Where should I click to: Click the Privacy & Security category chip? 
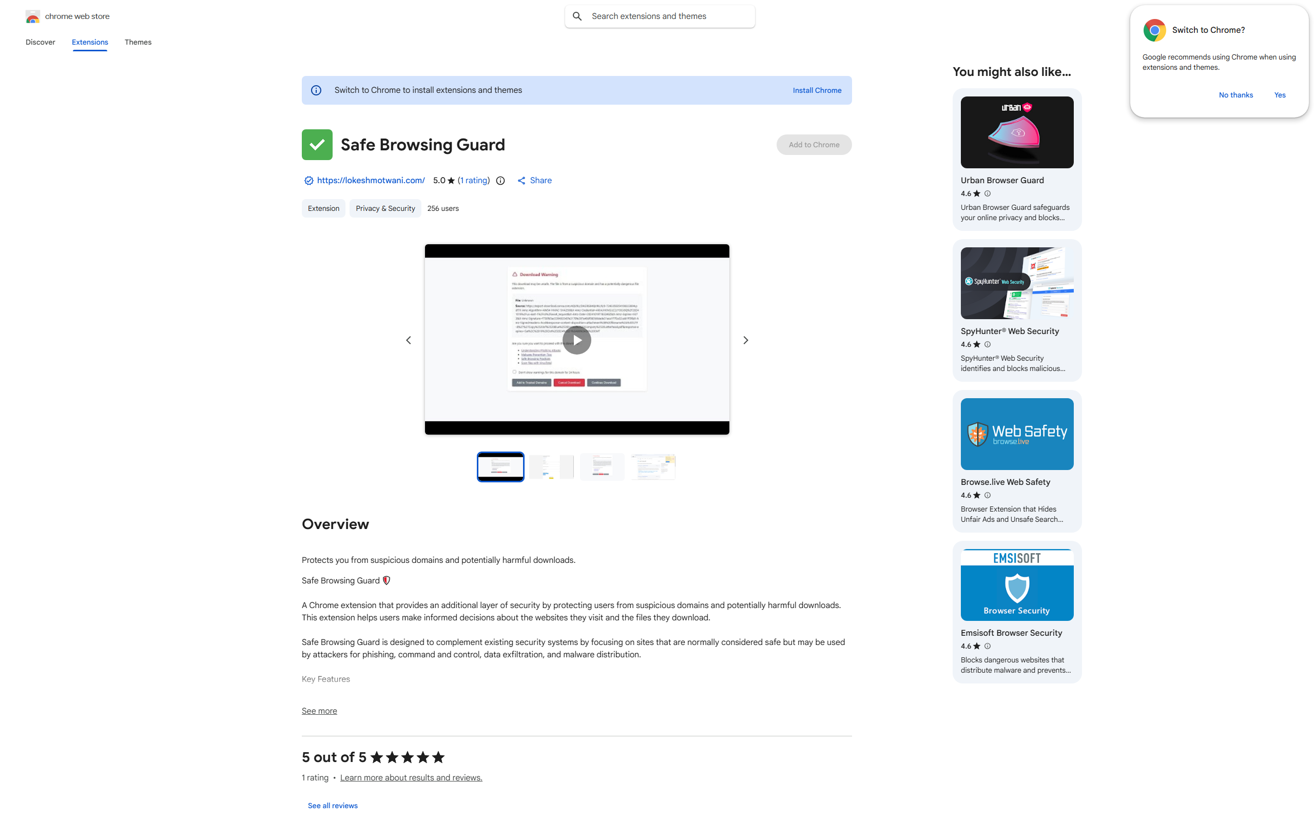[x=385, y=208]
